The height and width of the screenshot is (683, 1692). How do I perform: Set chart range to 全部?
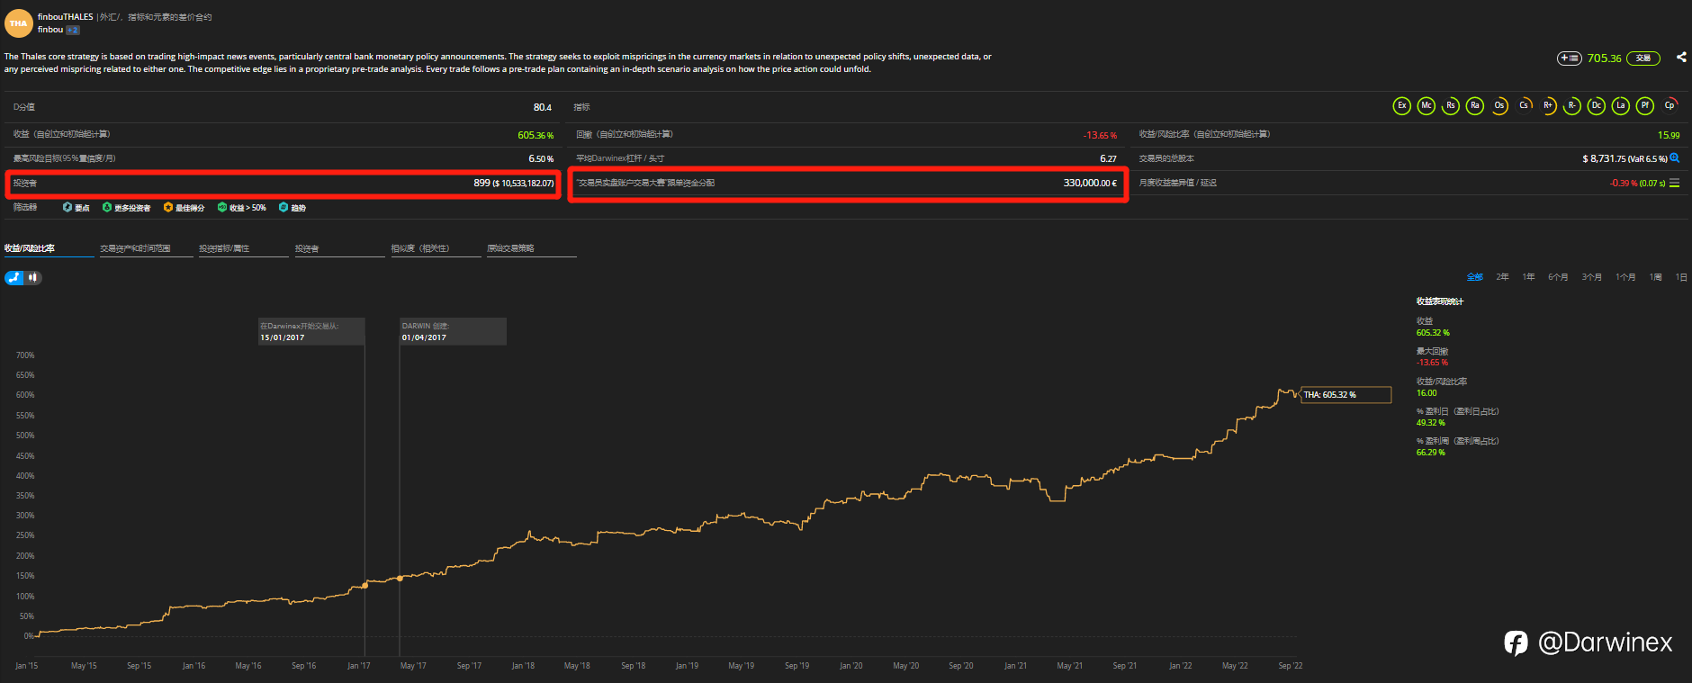point(1475,277)
